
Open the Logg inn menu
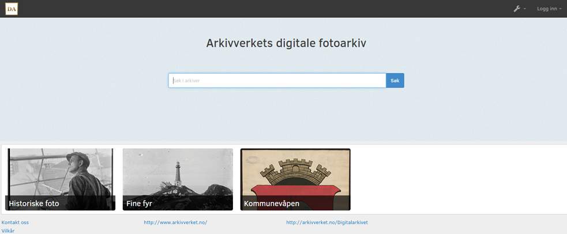click(x=547, y=9)
